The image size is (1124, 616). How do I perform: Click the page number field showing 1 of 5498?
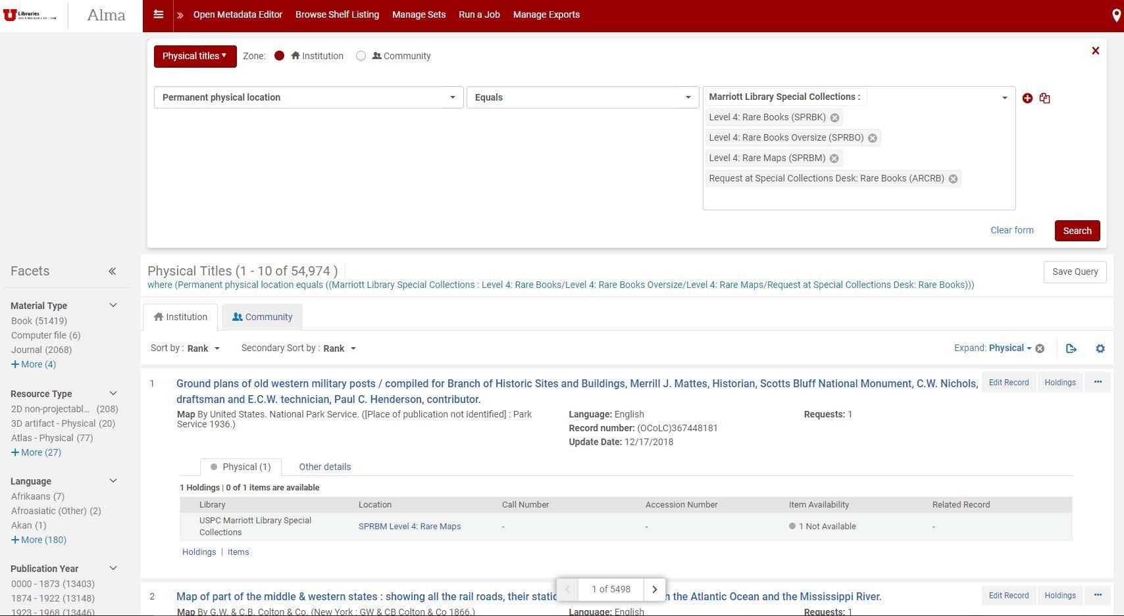coord(611,589)
